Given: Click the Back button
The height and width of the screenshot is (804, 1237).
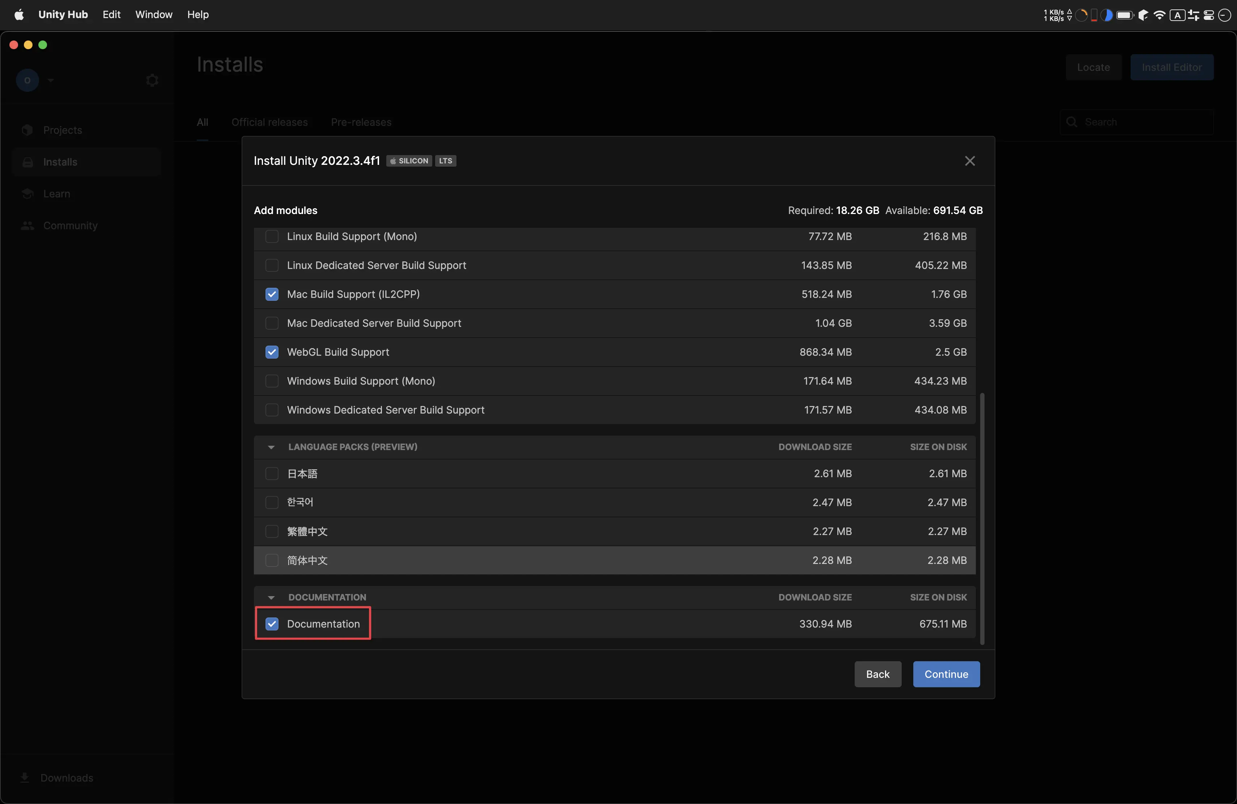Looking at the screenshot, I should [x=877, y=673].
